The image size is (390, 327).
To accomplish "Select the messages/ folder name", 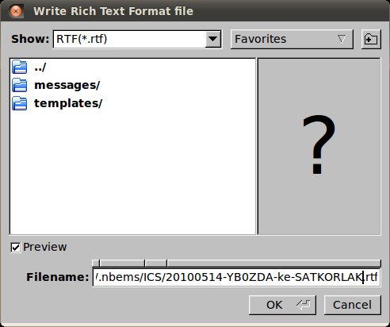I will point(67,85).
